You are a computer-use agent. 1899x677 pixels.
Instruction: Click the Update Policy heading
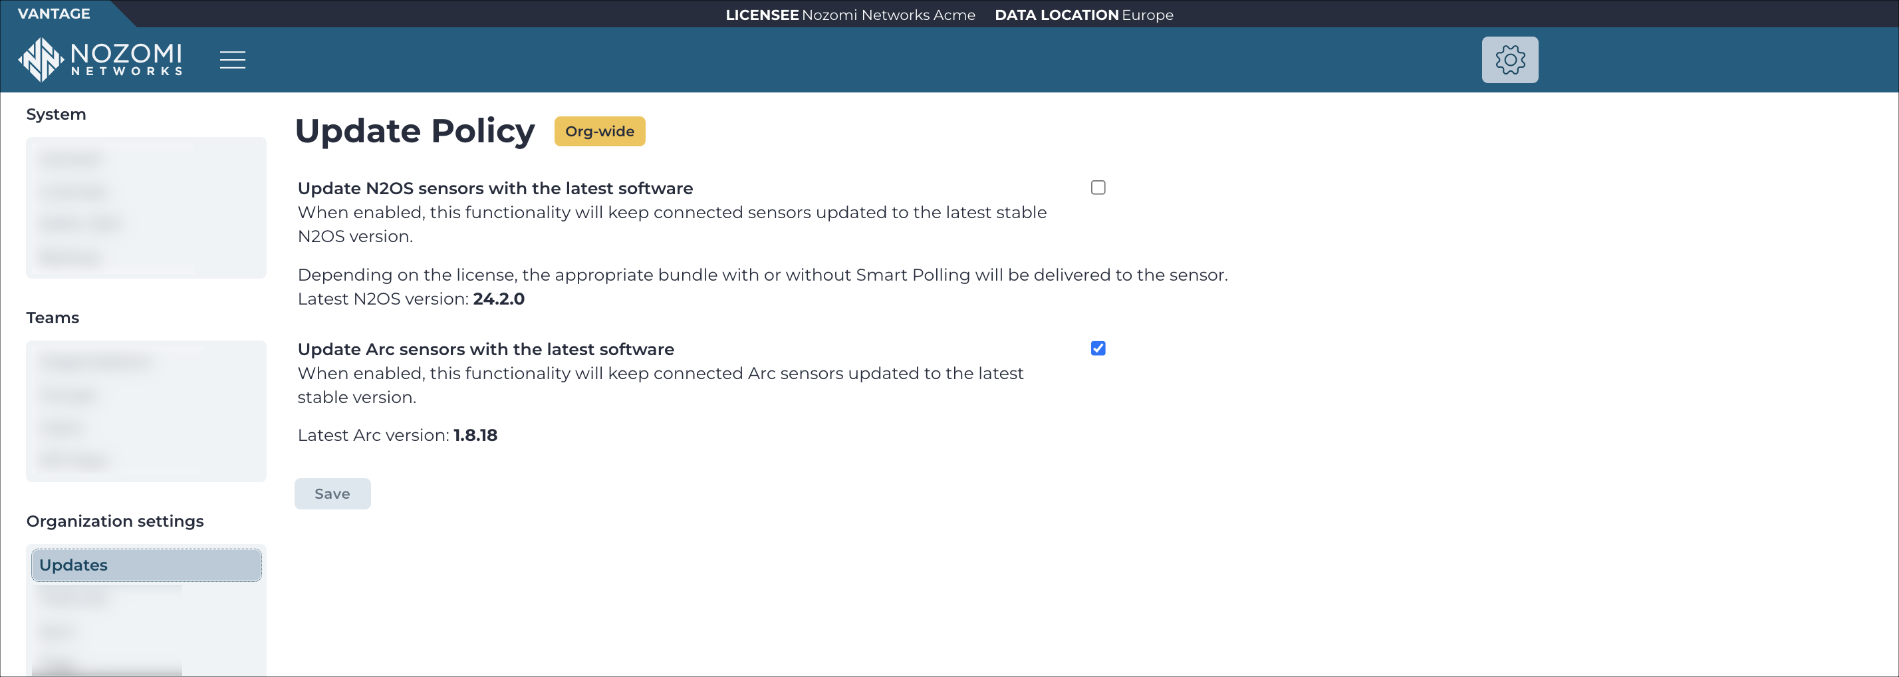[415, 131]
